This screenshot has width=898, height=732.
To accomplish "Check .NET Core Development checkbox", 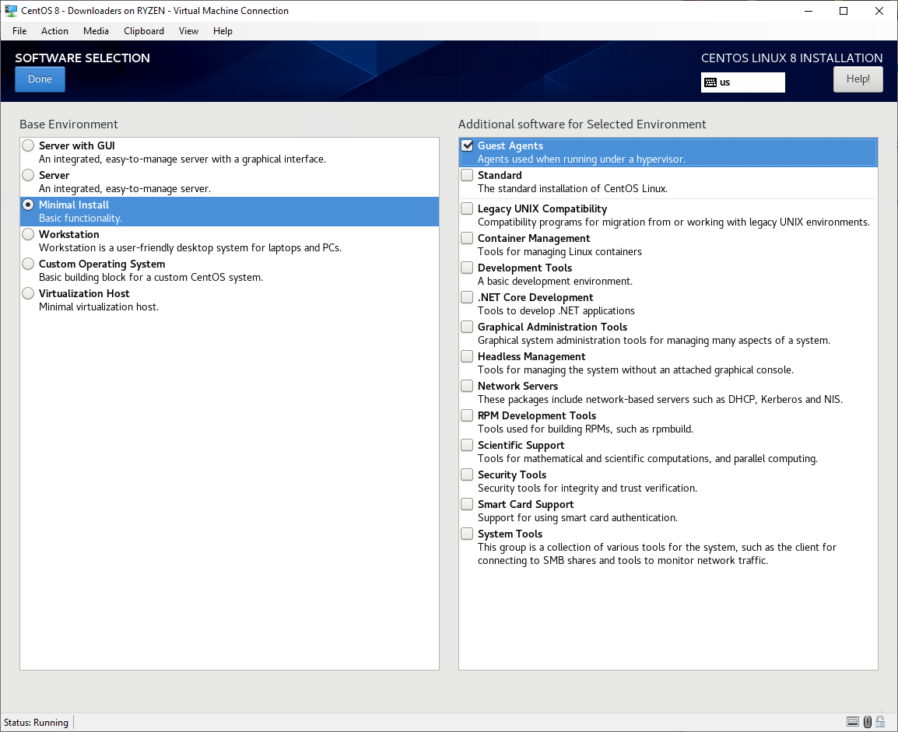I will (x=468, y=297).
